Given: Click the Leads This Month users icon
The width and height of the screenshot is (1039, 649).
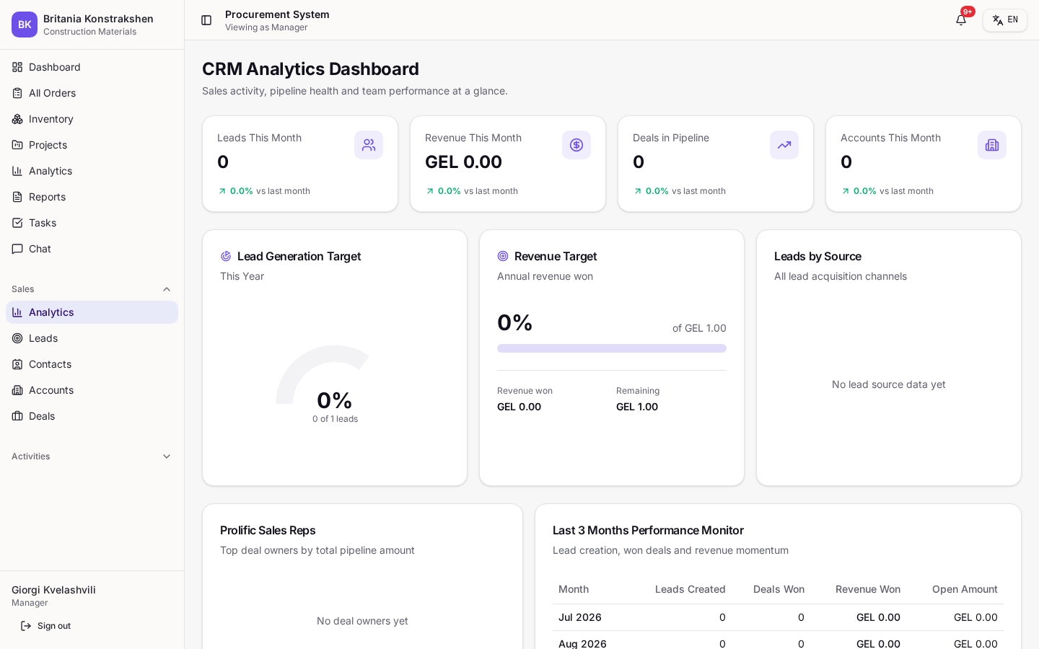Looking at the screenshot, I should click(369, 145).
